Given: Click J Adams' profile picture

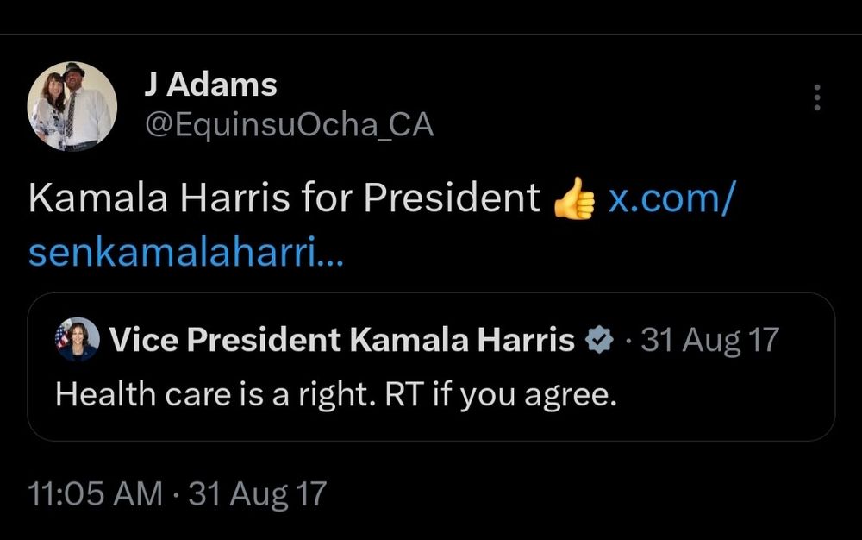Looking at the screenshot, I should click(72, 106).
